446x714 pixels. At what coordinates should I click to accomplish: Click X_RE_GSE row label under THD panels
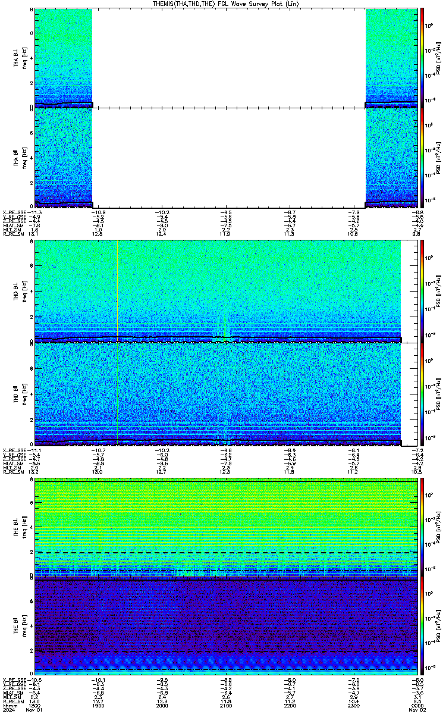pos(14,450)
